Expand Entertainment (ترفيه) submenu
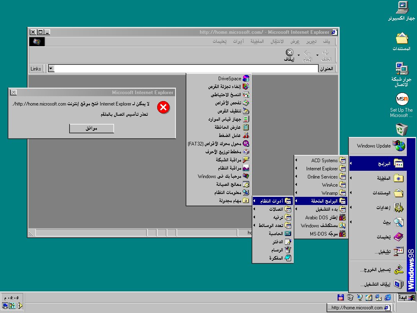This screenshot has width=417, height=313. (x=272, y=217)
